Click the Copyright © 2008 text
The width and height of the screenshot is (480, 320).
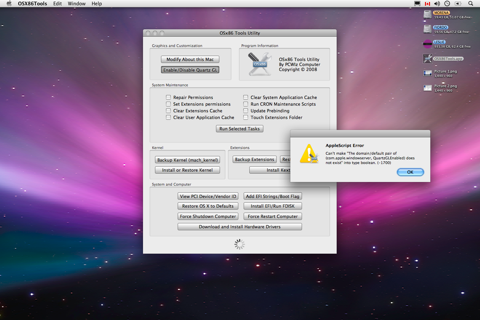pos(298,69)
